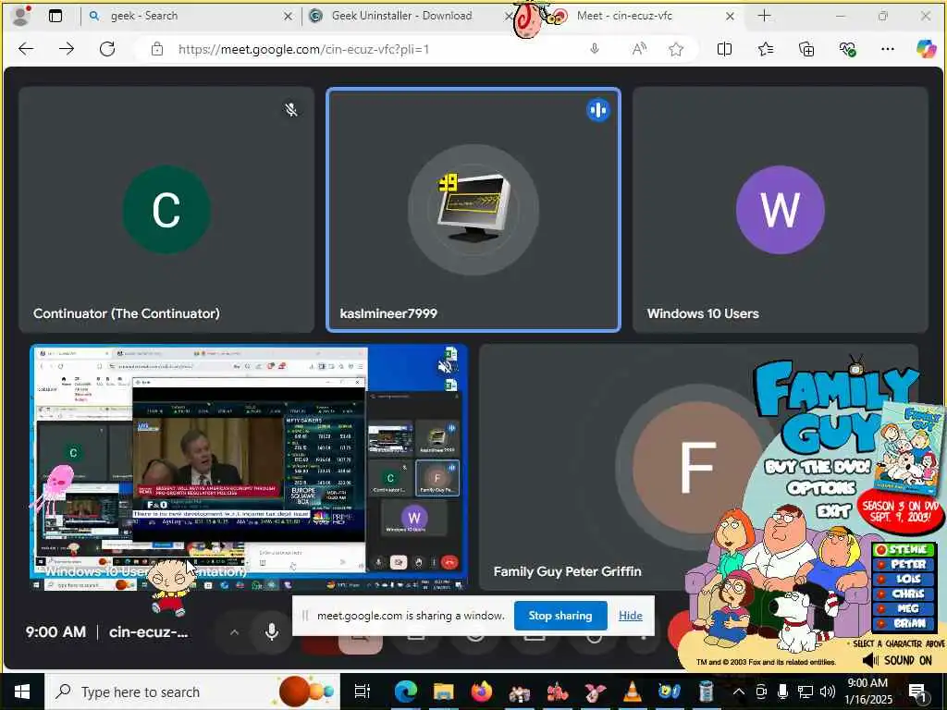Screen dimensions: 947x710
Task: Show hidden system tray icons
Action: (738, 692)
